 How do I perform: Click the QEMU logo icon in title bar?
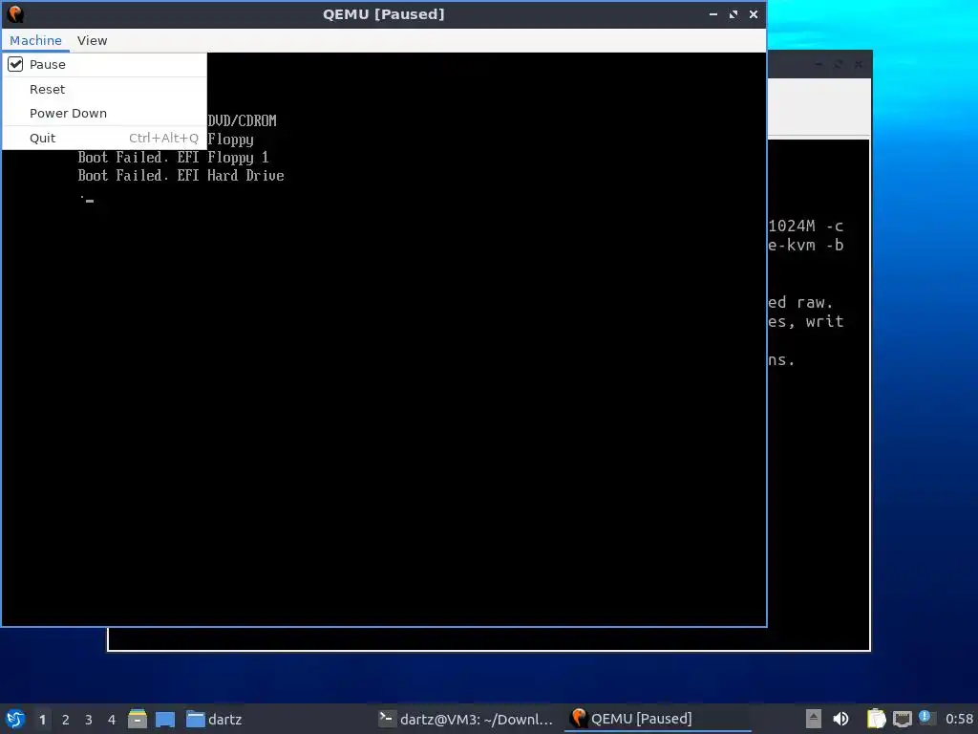pos(15,13)
